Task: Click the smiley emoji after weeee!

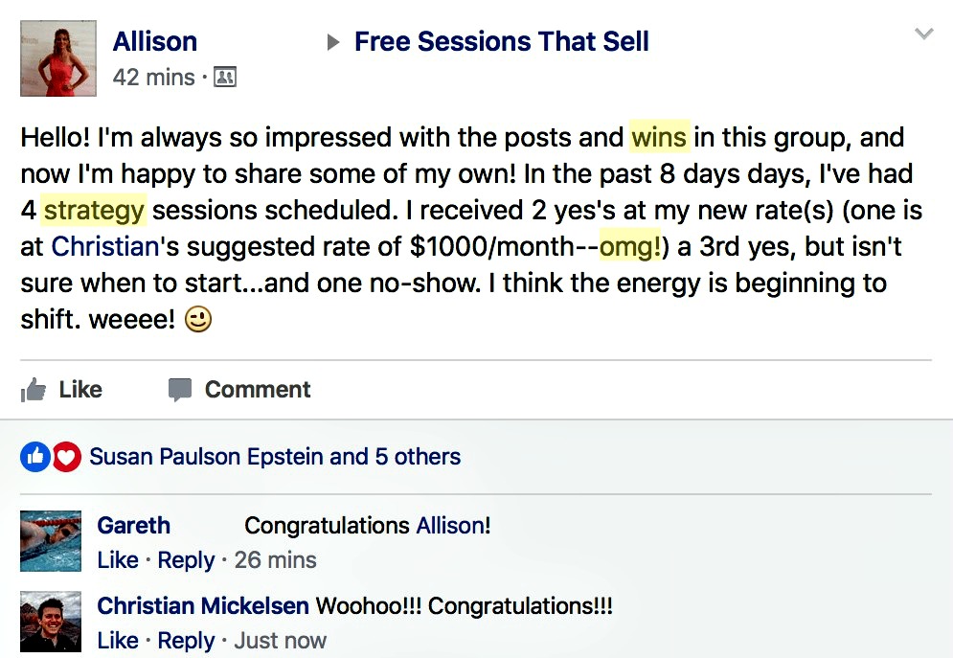Action: (x=198, y=319)
